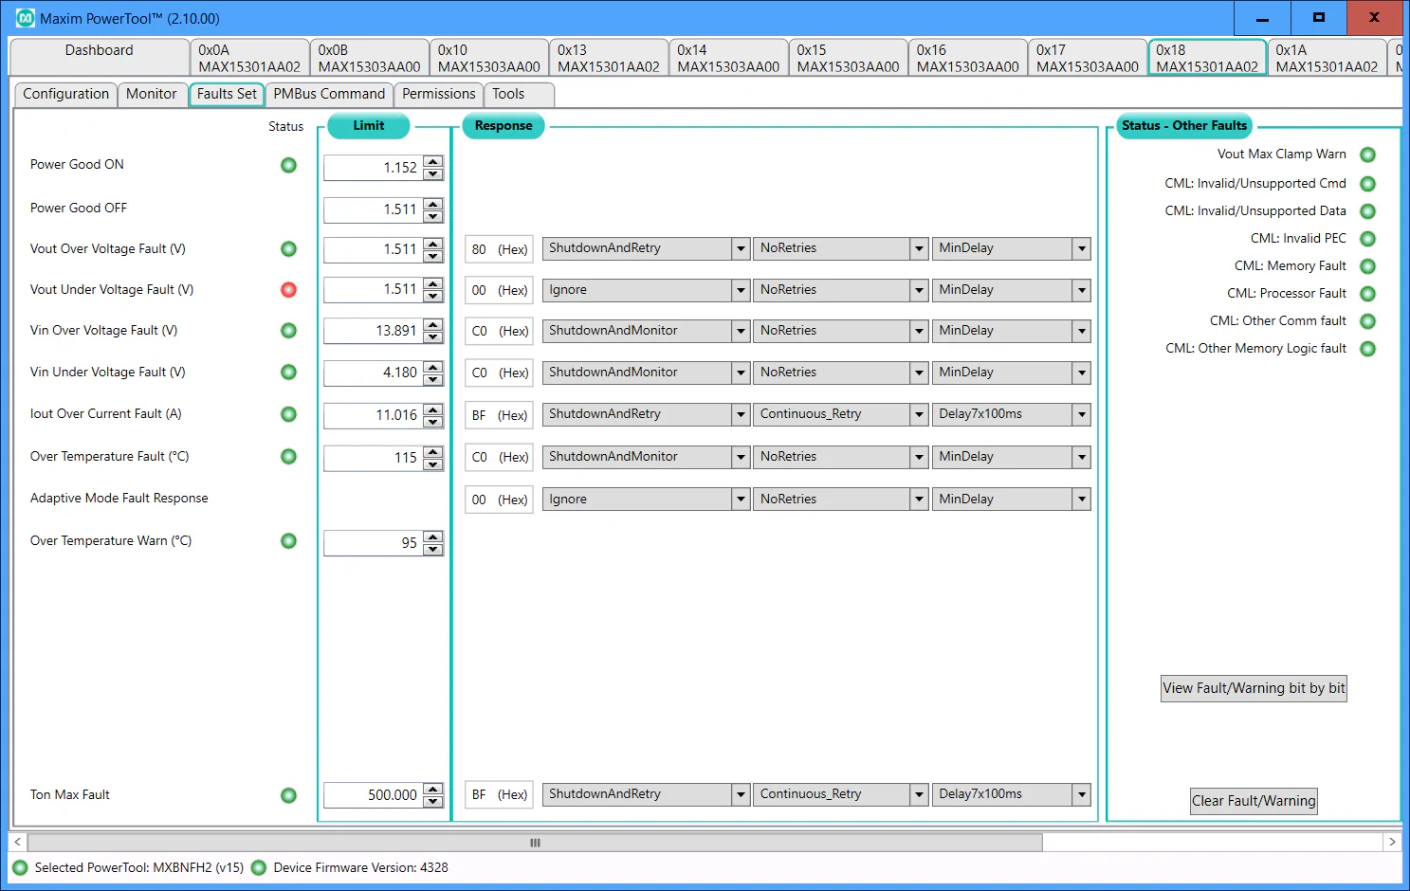This screenshot has width=1410, height=891.
Task: Click the Vout Over Voltage Fault limit field
Action: (x=374, y=249)
